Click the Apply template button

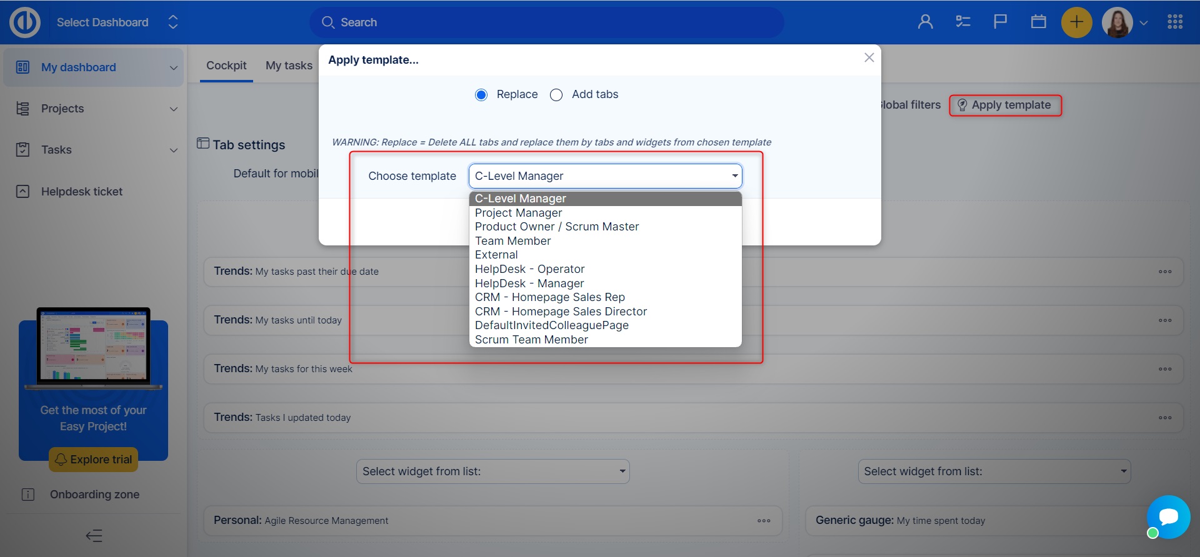click(x=1005, y=105)
